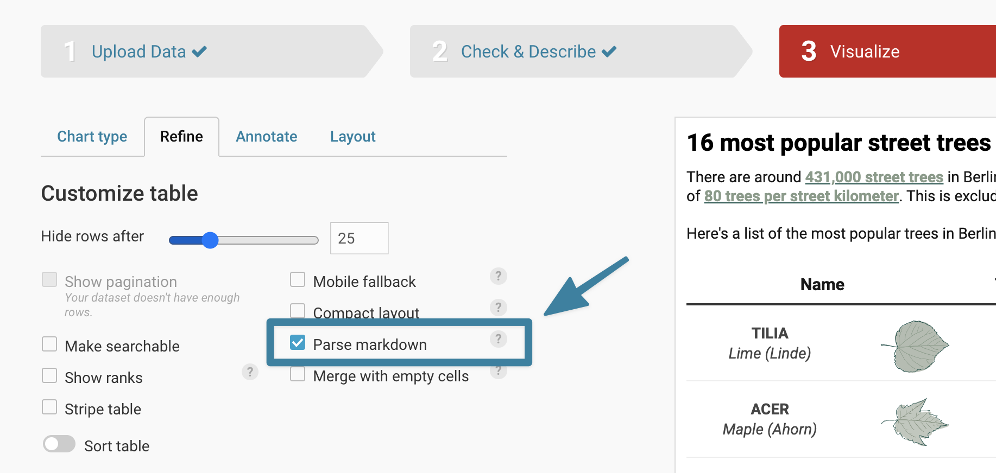The height and width of the screenshot is (473, 996).
Task: Click the Hide rows after slider handle
Action: (210, 240)
